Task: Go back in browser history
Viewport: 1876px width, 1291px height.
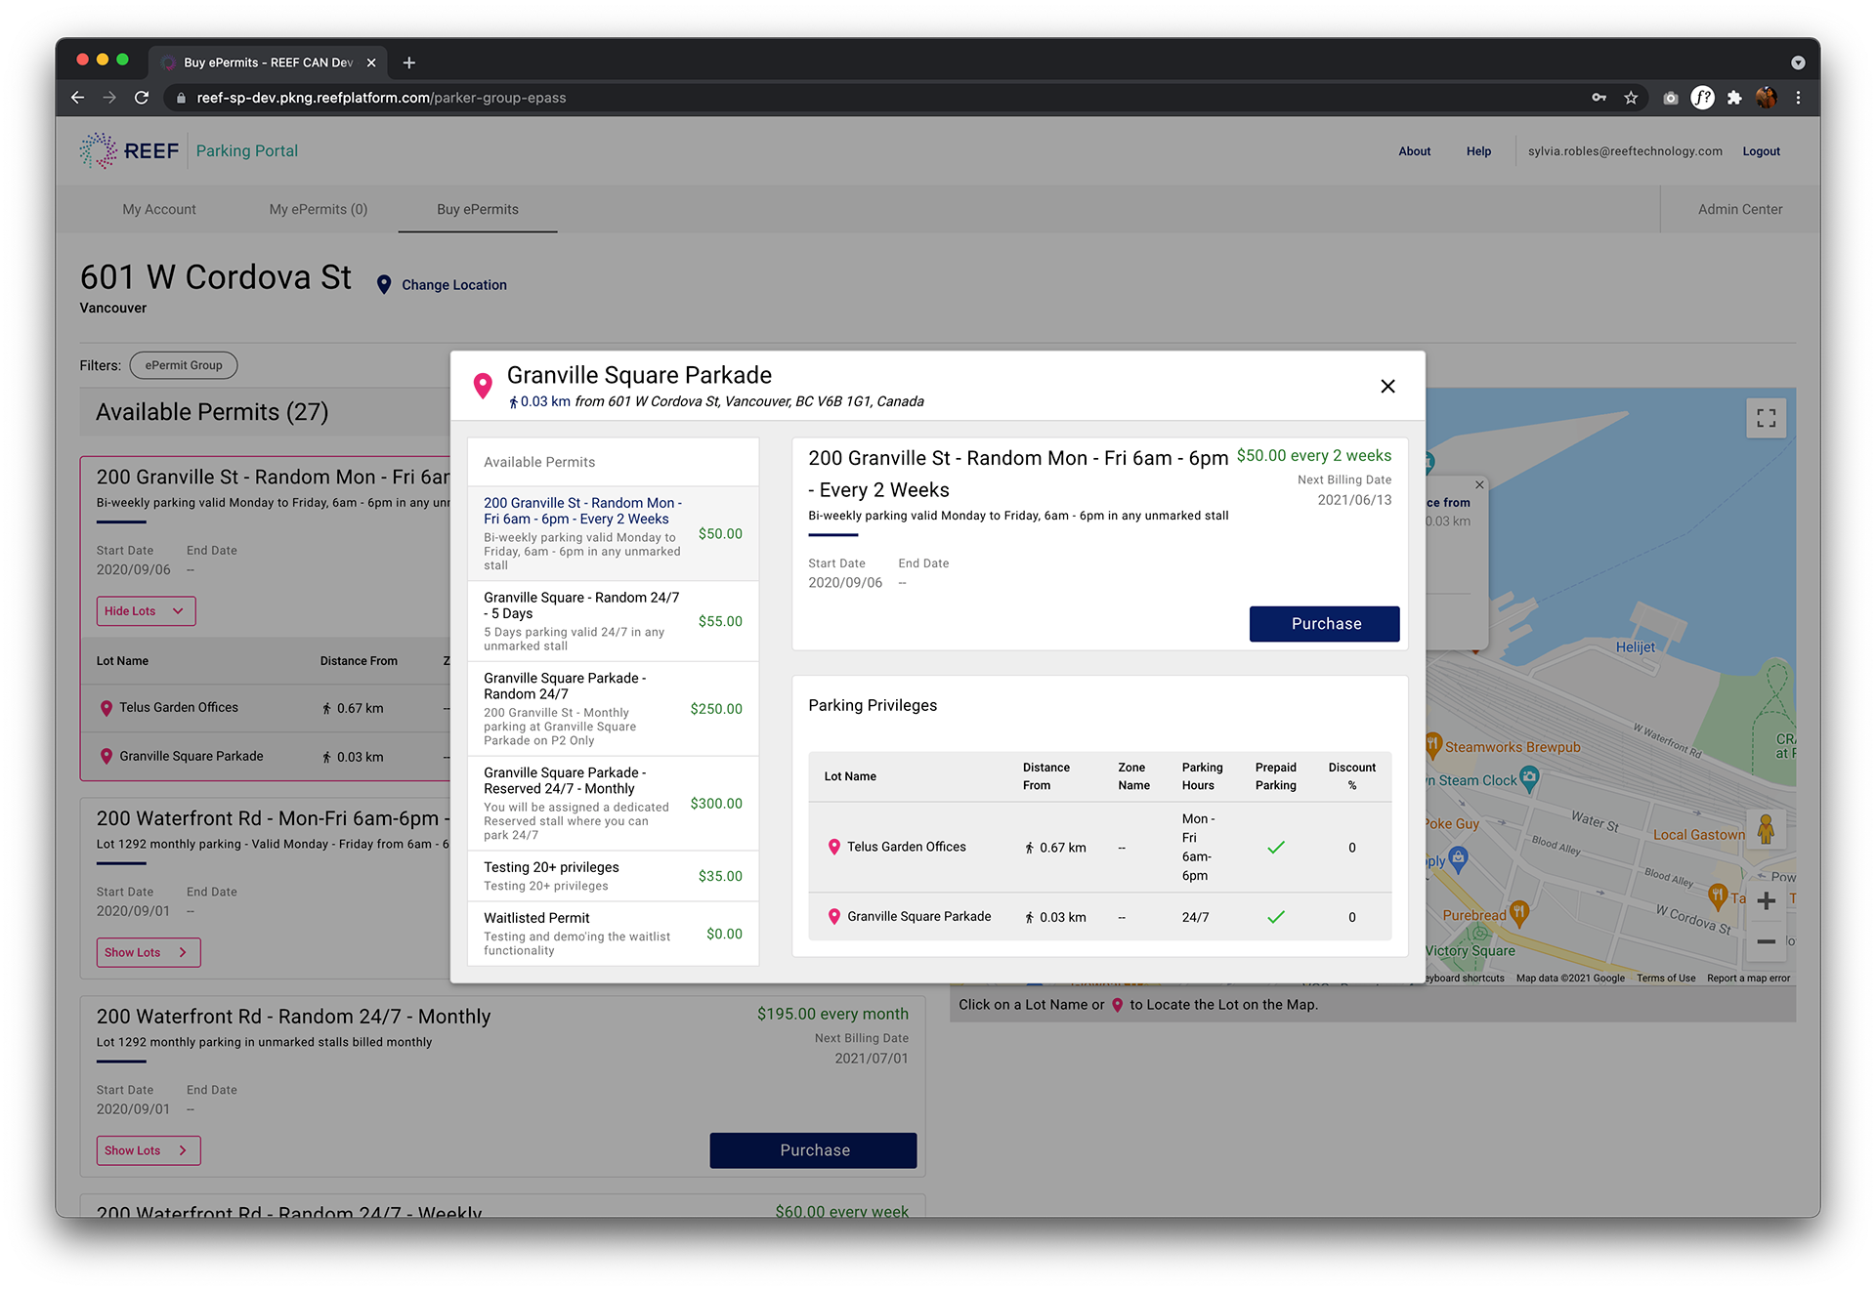Action: coord(78,98)
